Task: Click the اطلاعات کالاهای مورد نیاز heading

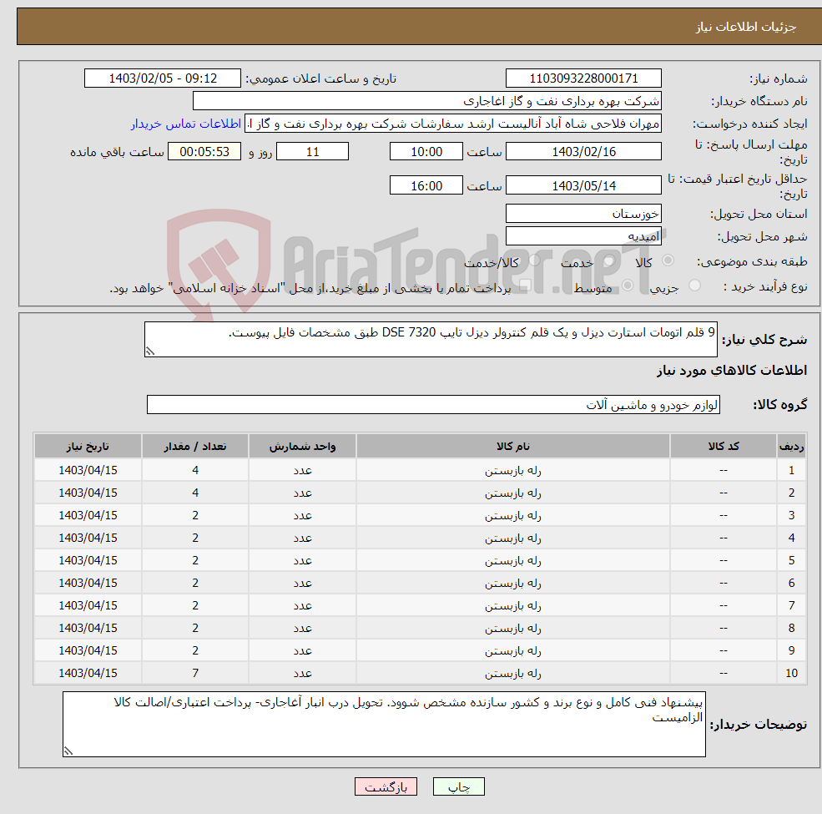Action: (732, 371)
